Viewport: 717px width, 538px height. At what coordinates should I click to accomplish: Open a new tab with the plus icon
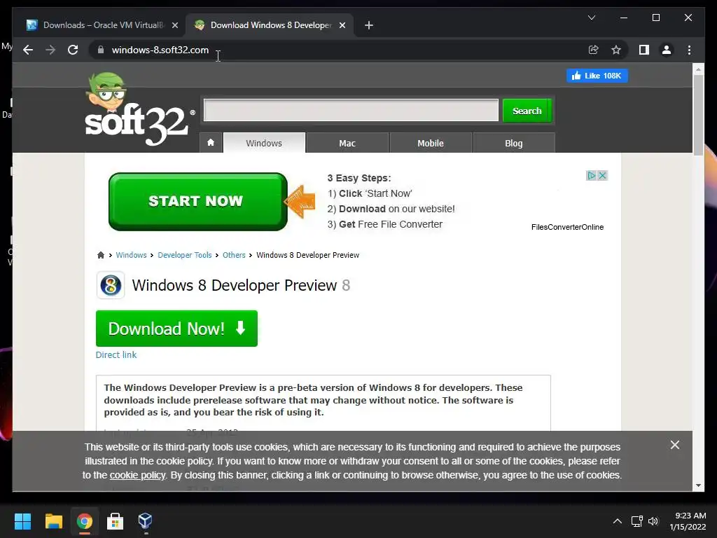coord(369,25)
